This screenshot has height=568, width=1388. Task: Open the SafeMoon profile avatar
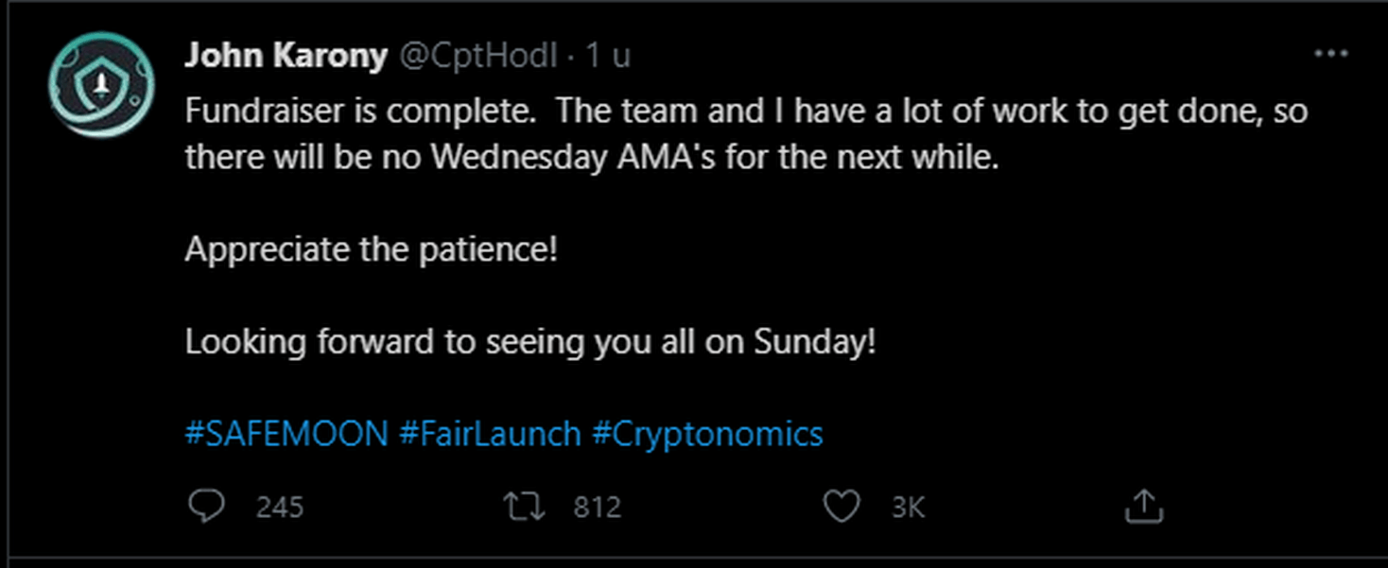[101, 85]
